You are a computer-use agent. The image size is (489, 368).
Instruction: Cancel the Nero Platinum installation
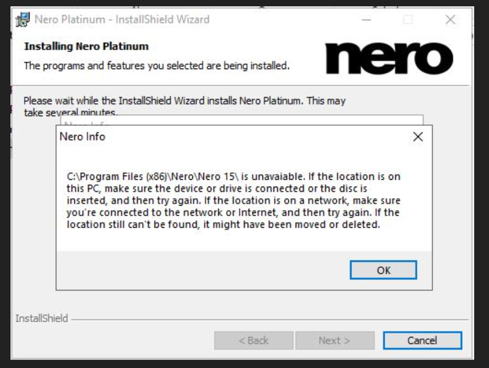[x=422, y=340]
